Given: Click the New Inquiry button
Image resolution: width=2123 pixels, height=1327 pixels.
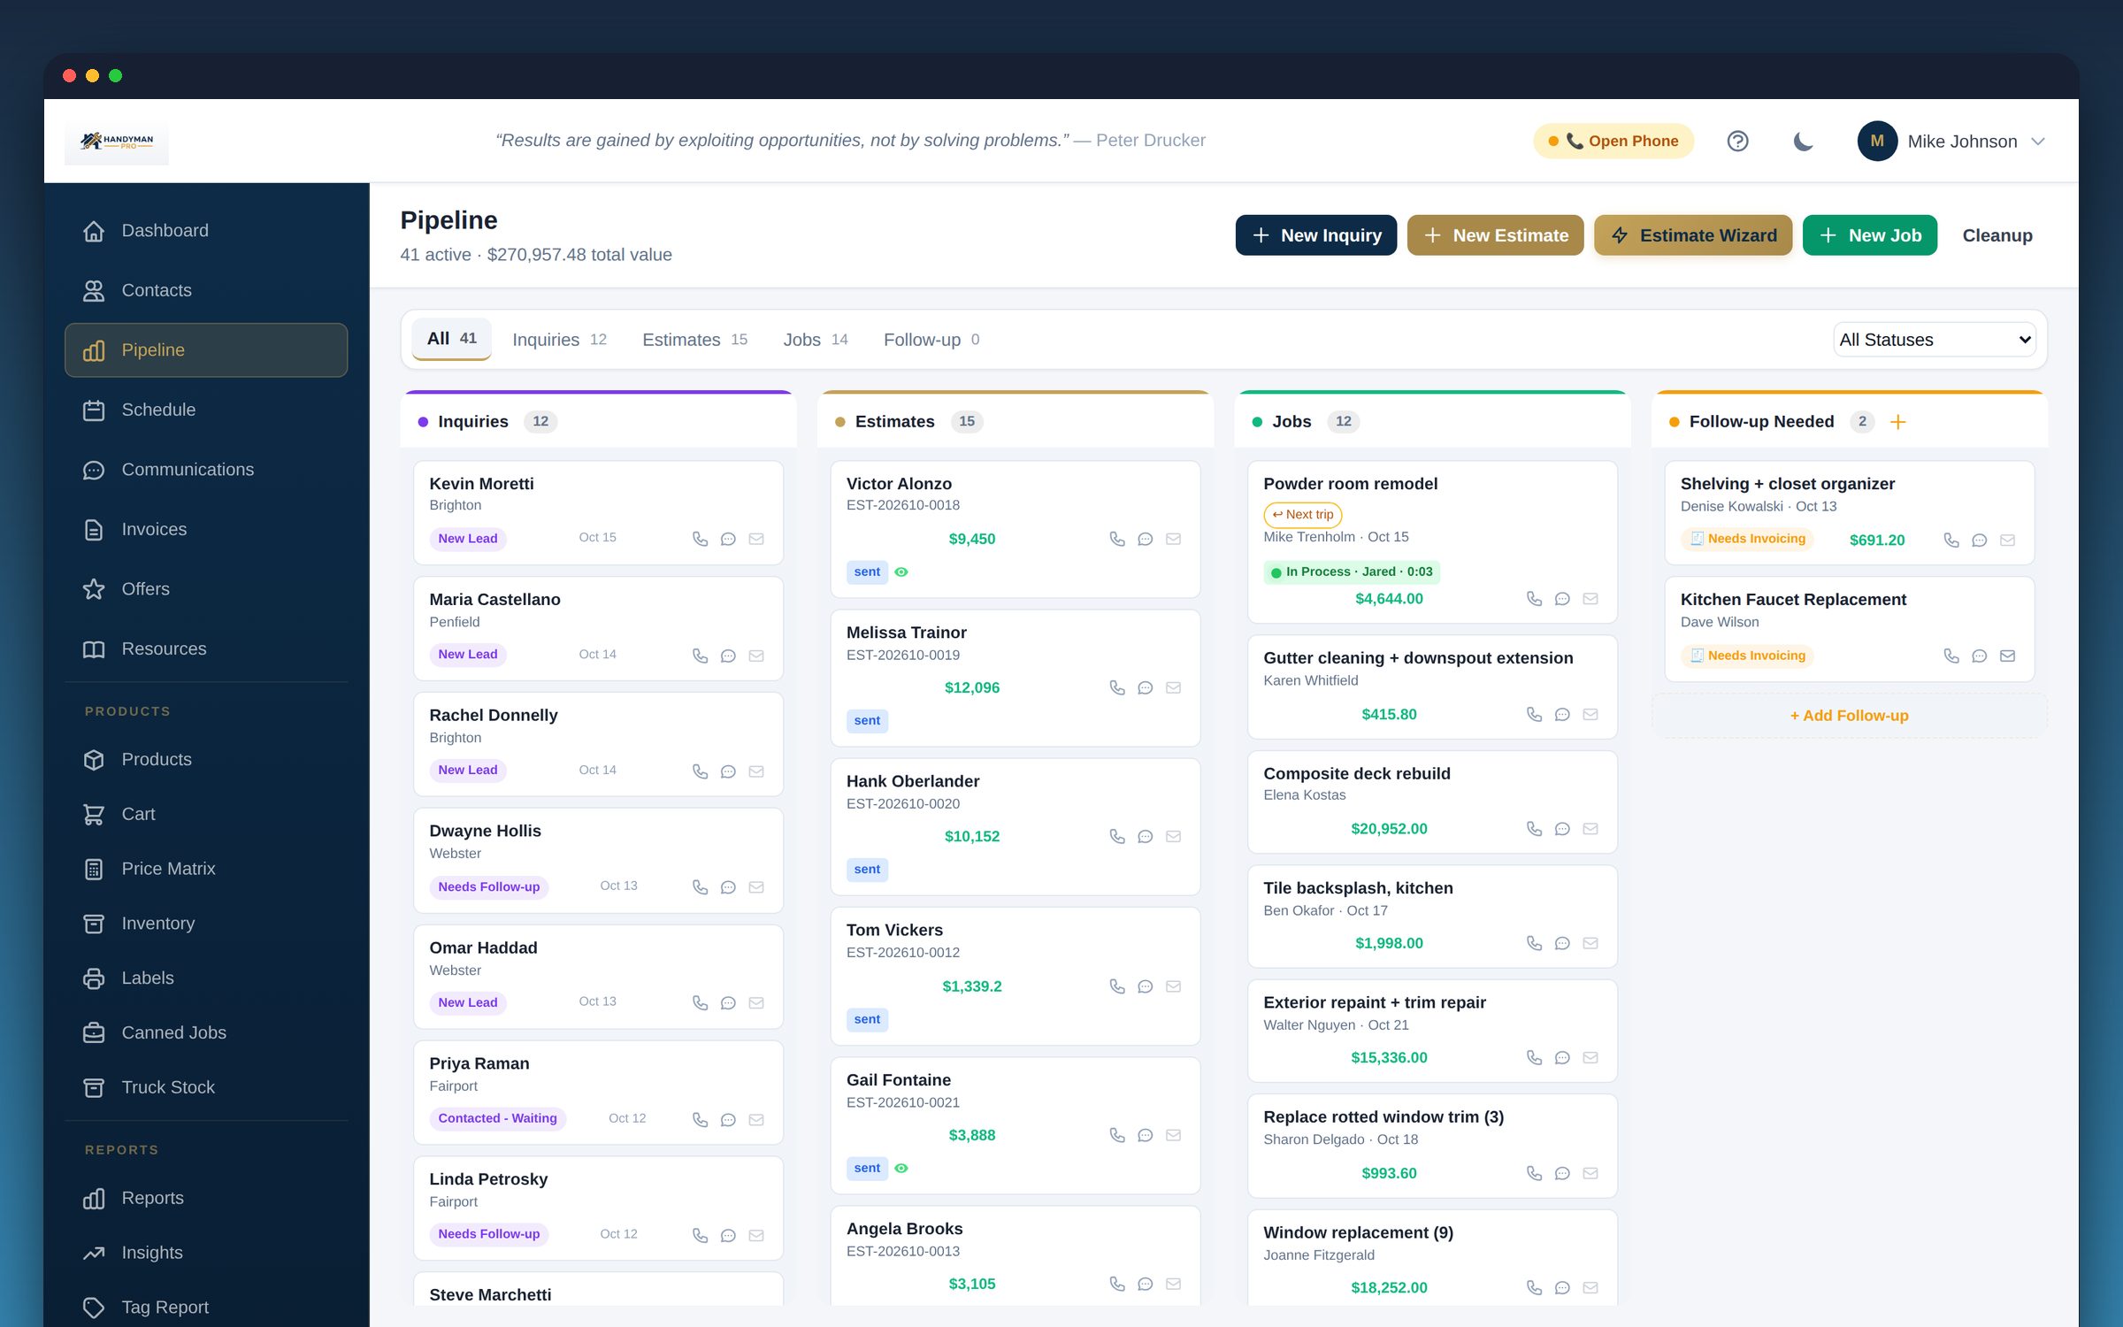Looking at the screenshot, I should (1315, 235).
